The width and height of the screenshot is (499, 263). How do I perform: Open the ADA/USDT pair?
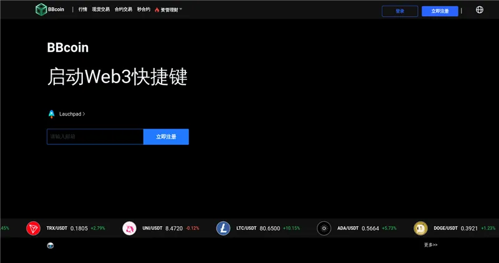348,228
